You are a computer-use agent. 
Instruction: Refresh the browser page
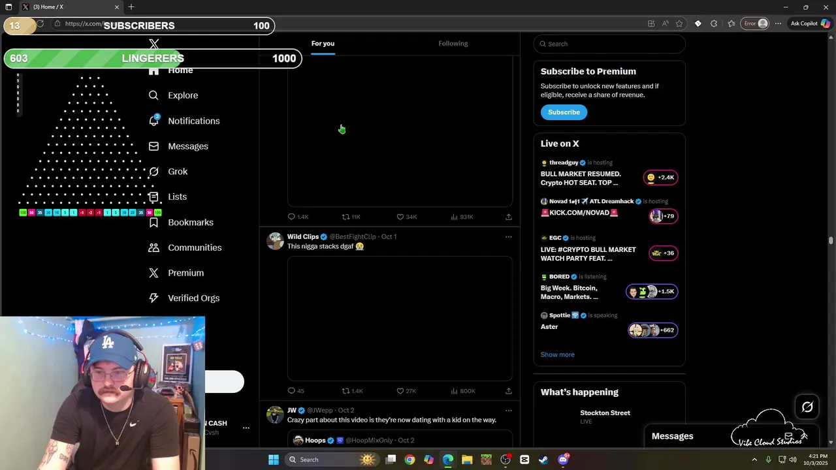[40, 23]
